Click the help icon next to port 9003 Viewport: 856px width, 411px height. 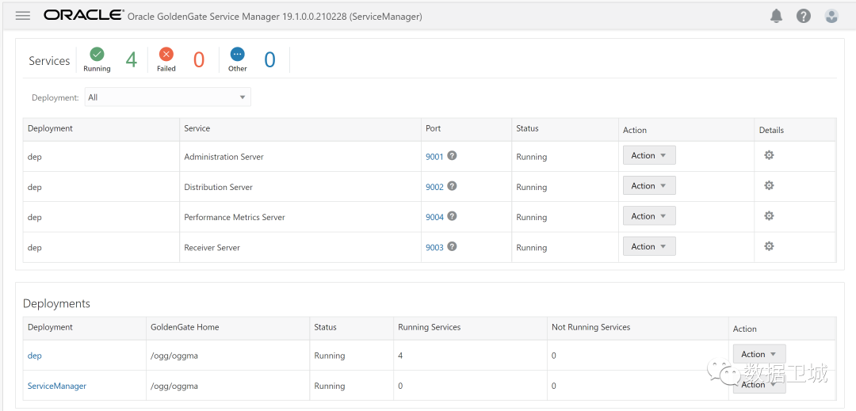tap(452, 246)
